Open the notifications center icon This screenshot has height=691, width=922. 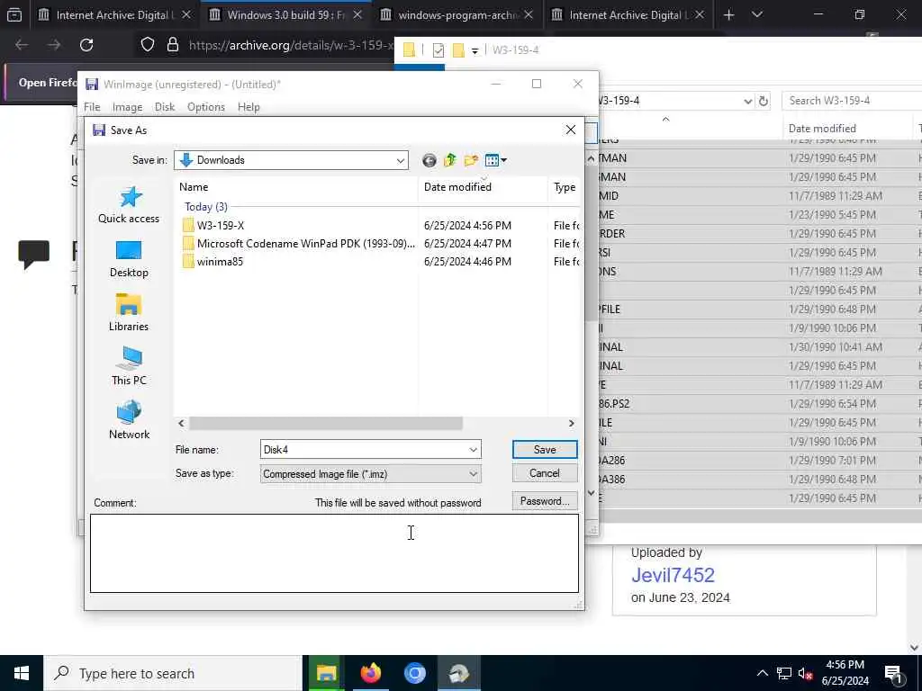click(x=893, y=673)
